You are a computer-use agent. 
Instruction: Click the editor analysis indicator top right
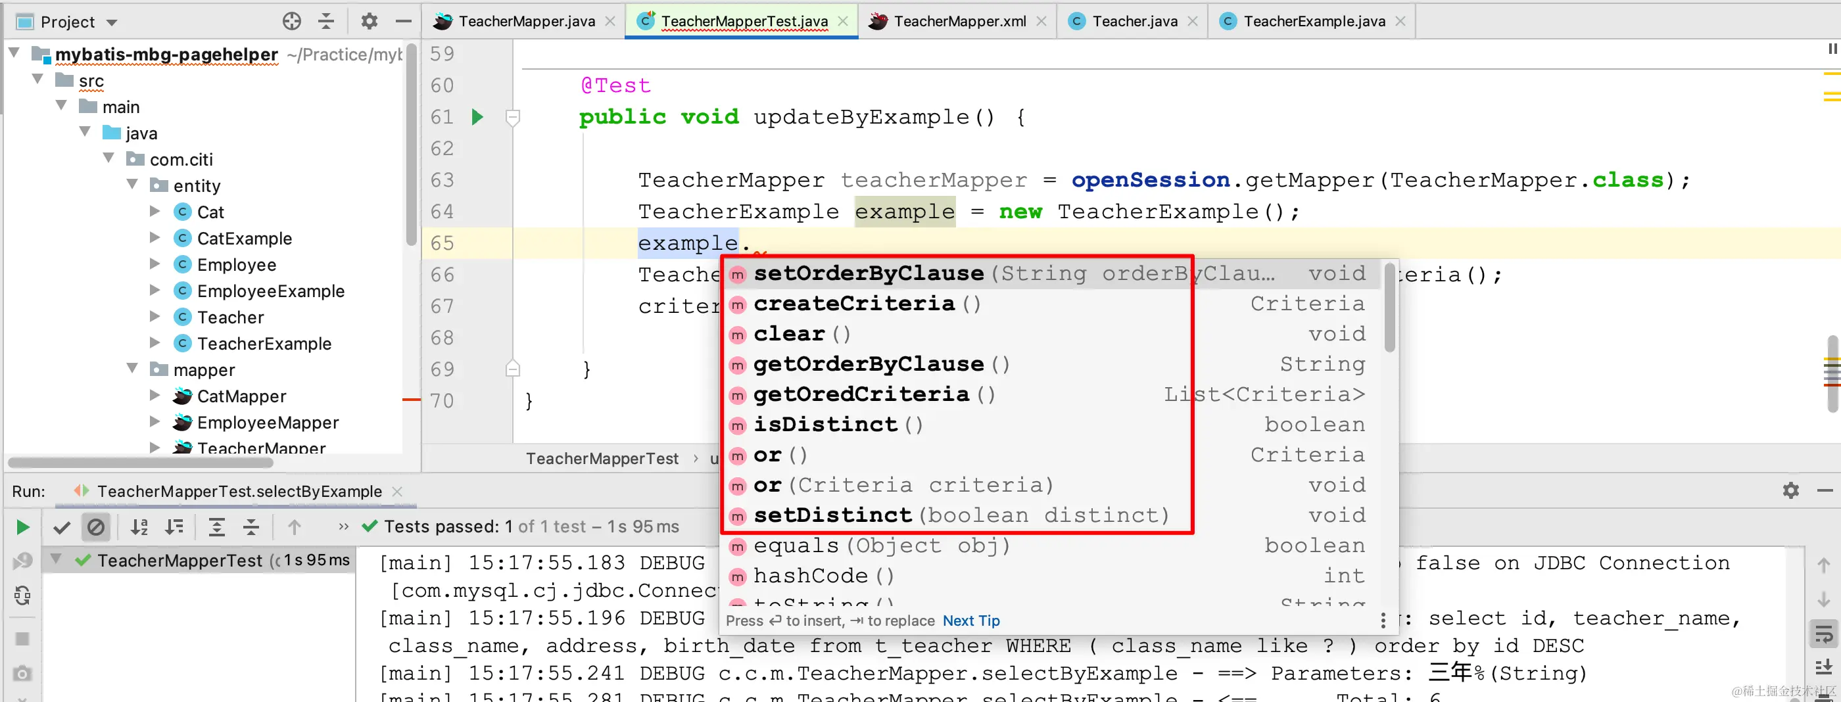[x=1832, y=49]
